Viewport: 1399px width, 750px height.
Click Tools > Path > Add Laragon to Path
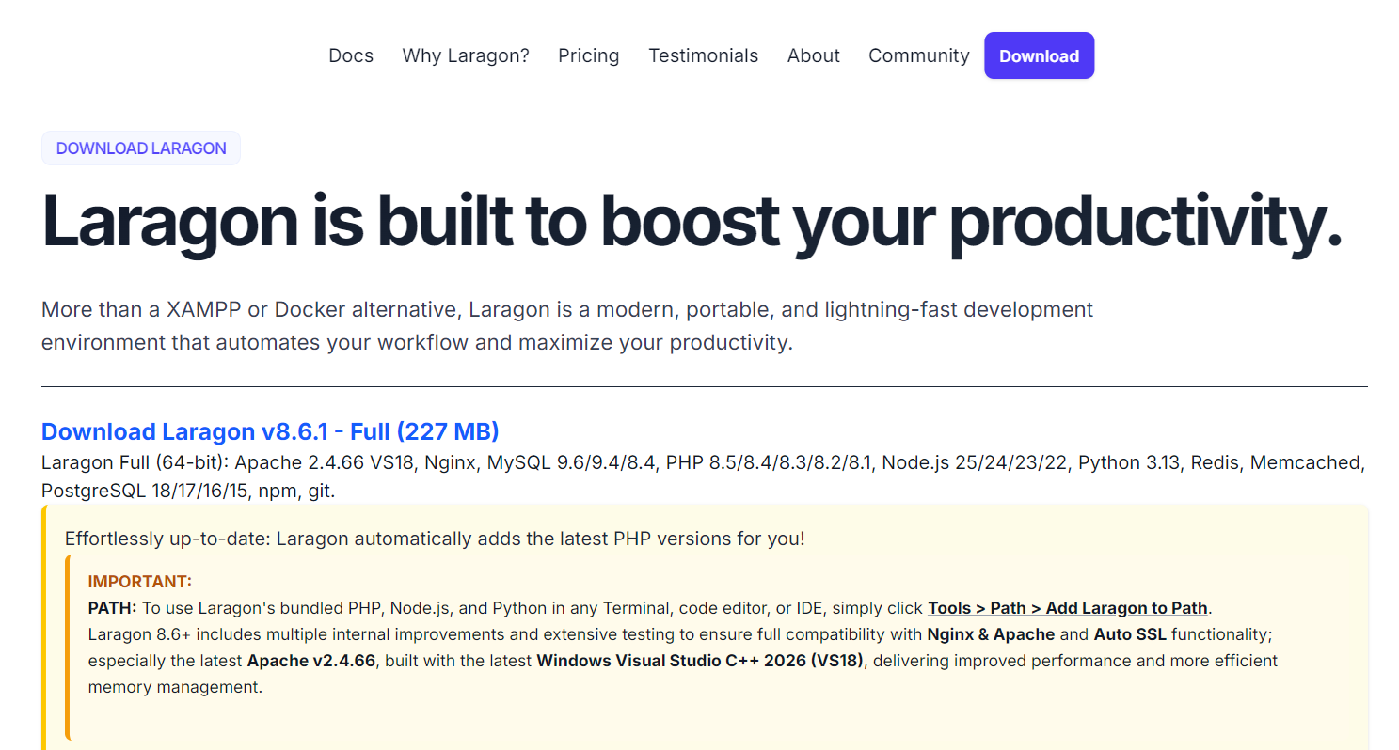[x=1068, y=607]
